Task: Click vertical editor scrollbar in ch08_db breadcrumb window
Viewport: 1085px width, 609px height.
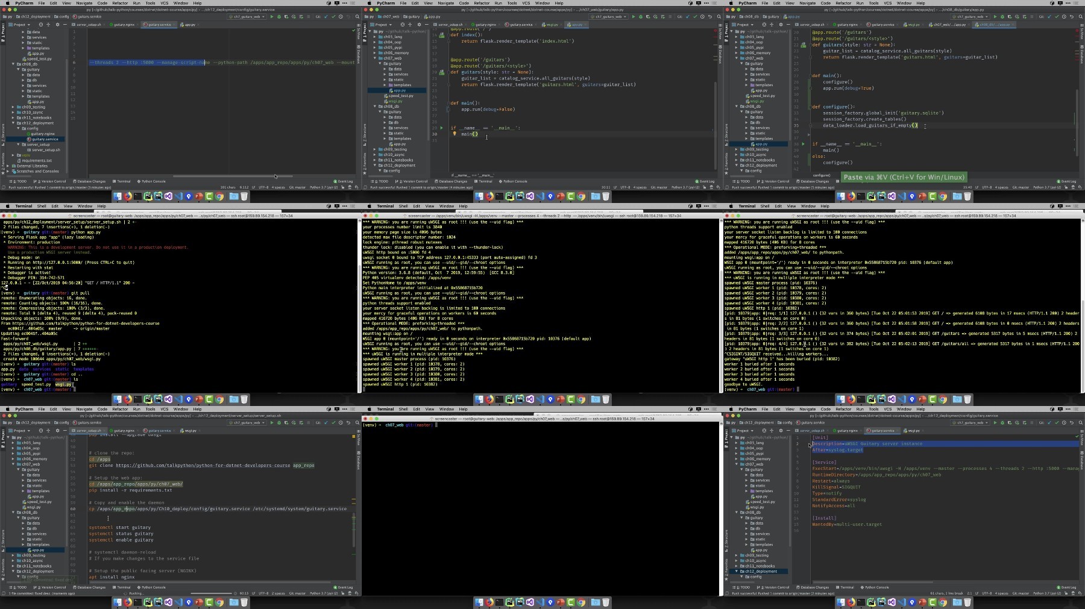Action: pyautogui.click(x=1077, y=122)
